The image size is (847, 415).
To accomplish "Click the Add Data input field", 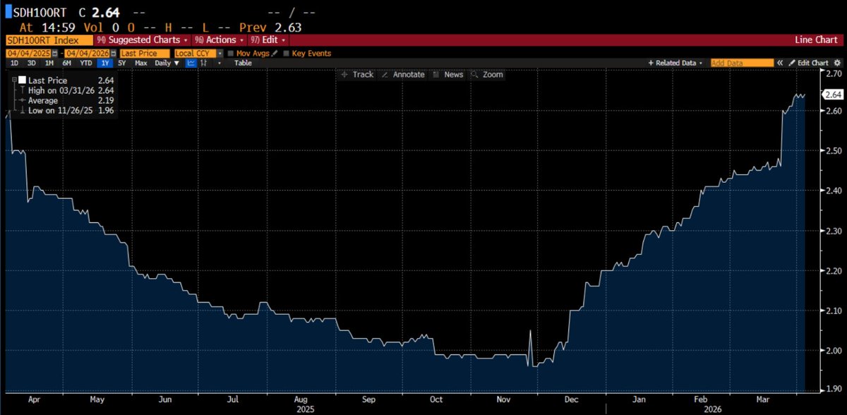I will tap(742, 63).
